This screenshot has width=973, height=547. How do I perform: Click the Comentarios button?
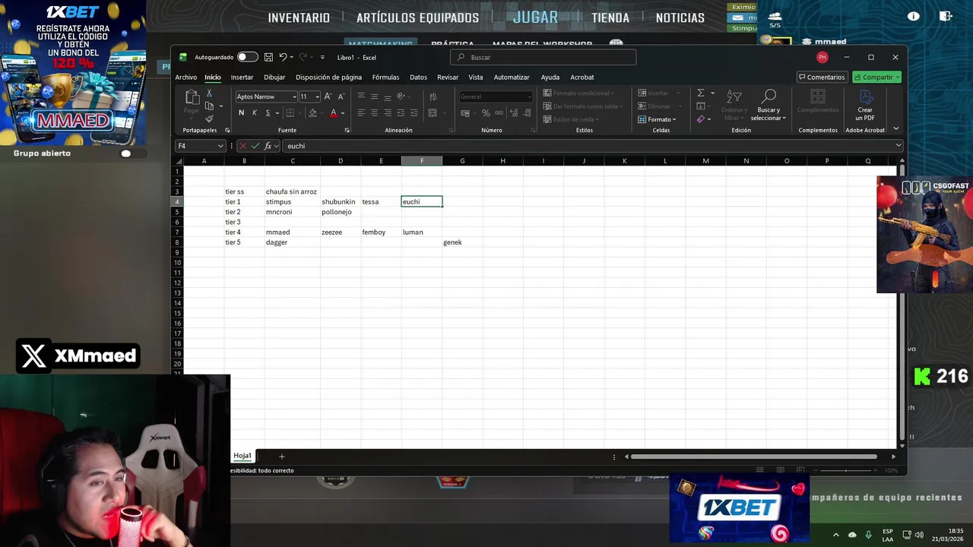coord(822,77)
